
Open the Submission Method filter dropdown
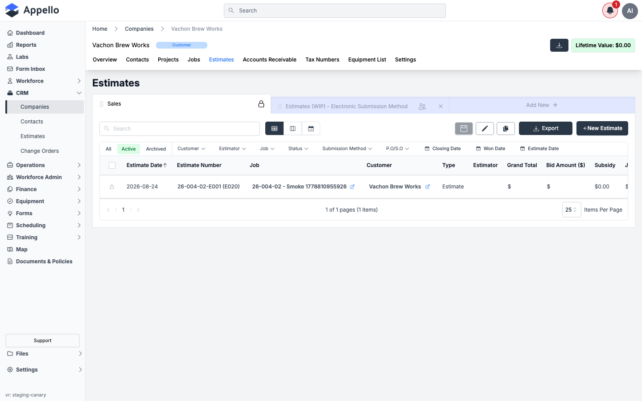point(347,149)
